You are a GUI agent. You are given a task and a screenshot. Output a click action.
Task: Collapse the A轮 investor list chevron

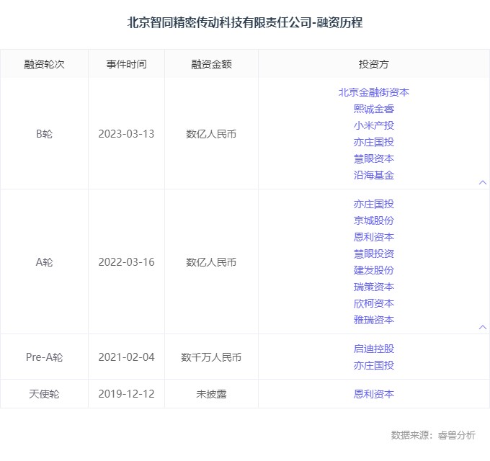(483, 327)
